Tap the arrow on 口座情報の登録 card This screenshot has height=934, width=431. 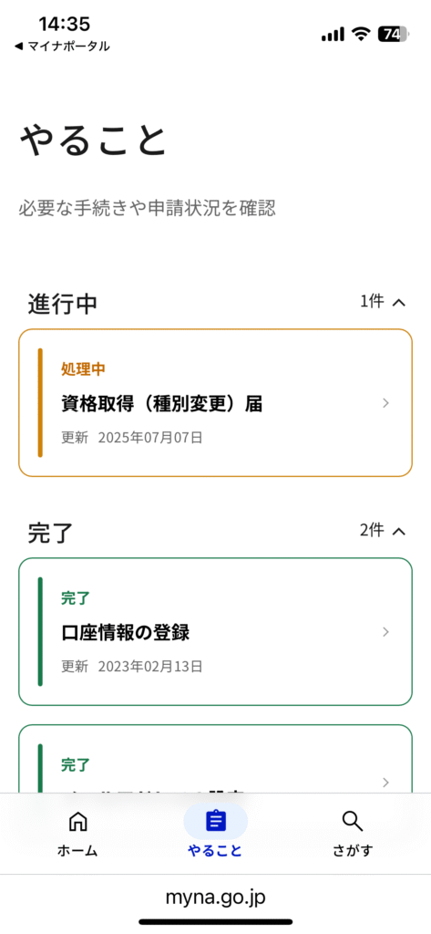(x=385, y=632)
